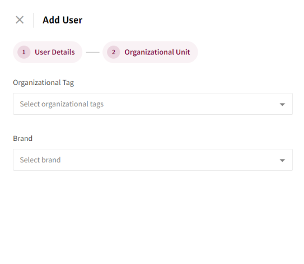
Task: Click the User Details step label
Action: click(x=55, y=52)
